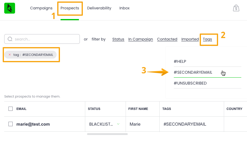Viewport: 247px width, 151px height.
Task: Open the Deliverability tab
Action: 99,8
